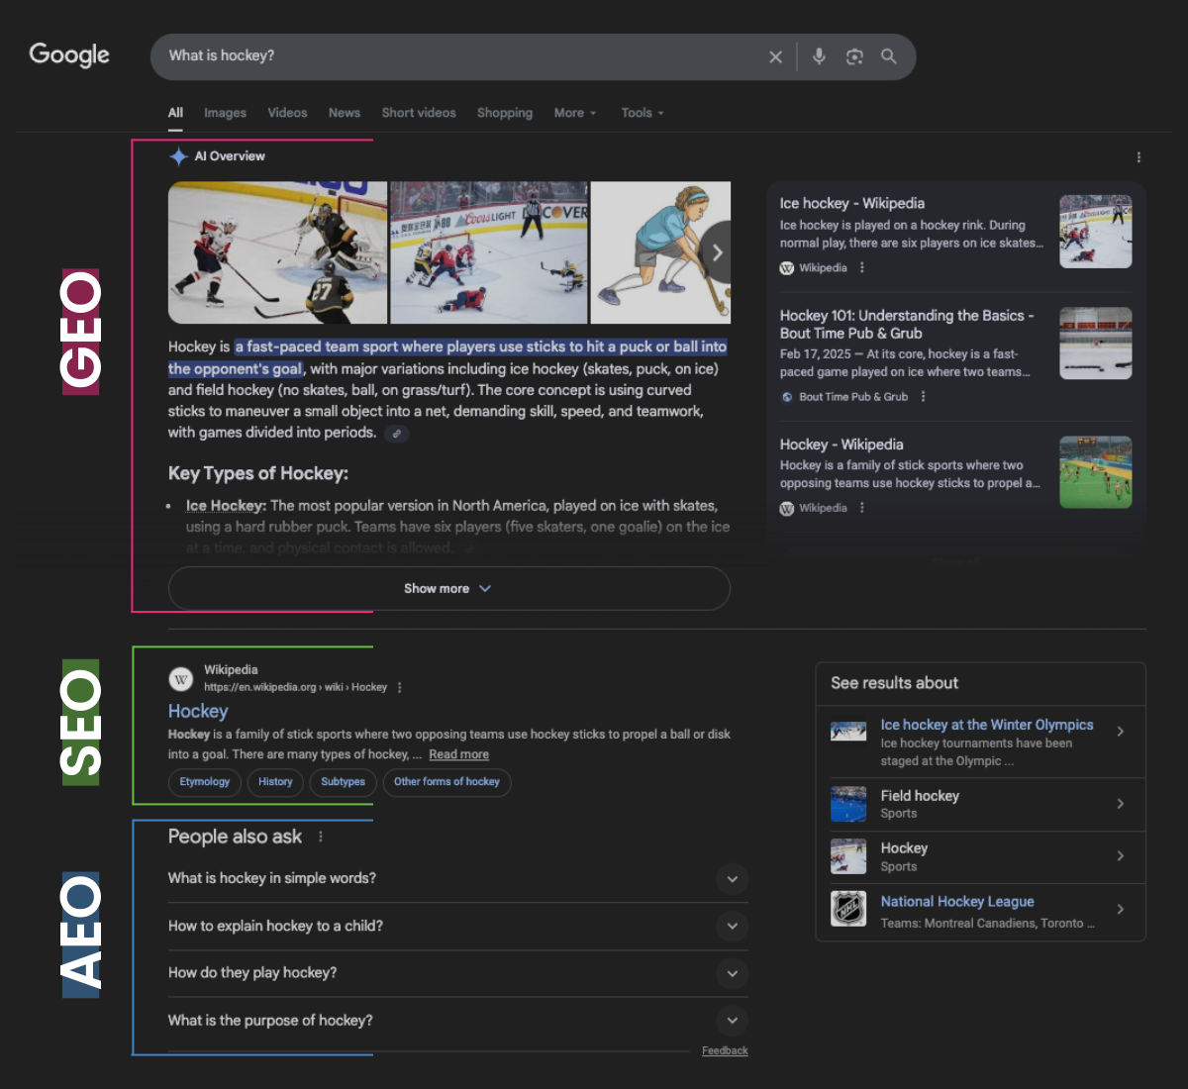Click the Wikipedia favicon in the search result
1188x1089 pixels.
(x=181, y=679)
